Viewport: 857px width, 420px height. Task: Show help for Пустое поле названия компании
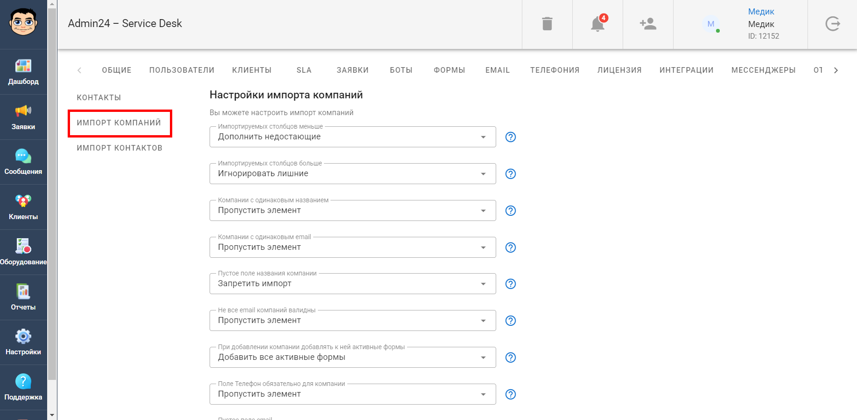click(511, 284)
